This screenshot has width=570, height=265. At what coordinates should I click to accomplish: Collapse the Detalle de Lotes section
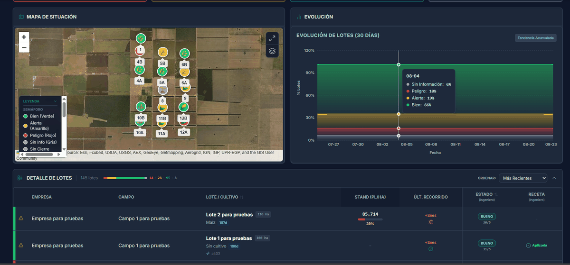coord(554,178)
